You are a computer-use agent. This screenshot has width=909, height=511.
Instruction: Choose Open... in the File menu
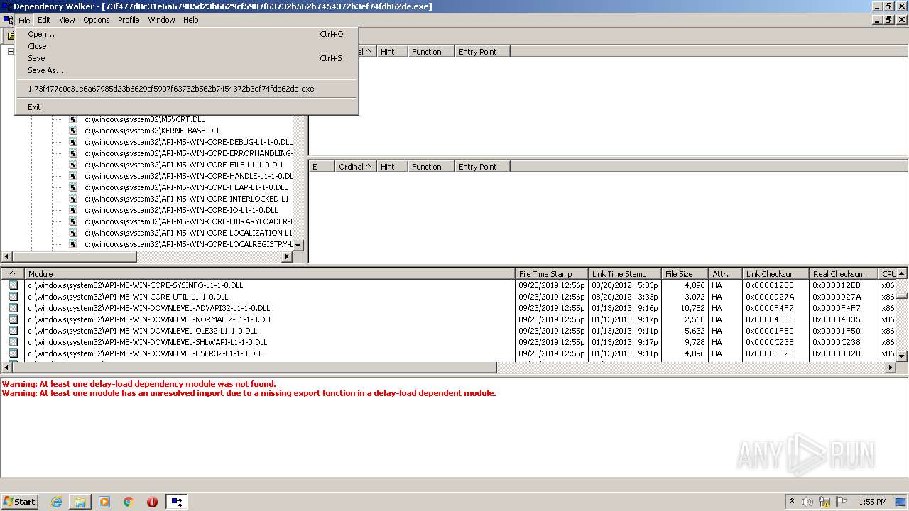click(x=187, y=34)
